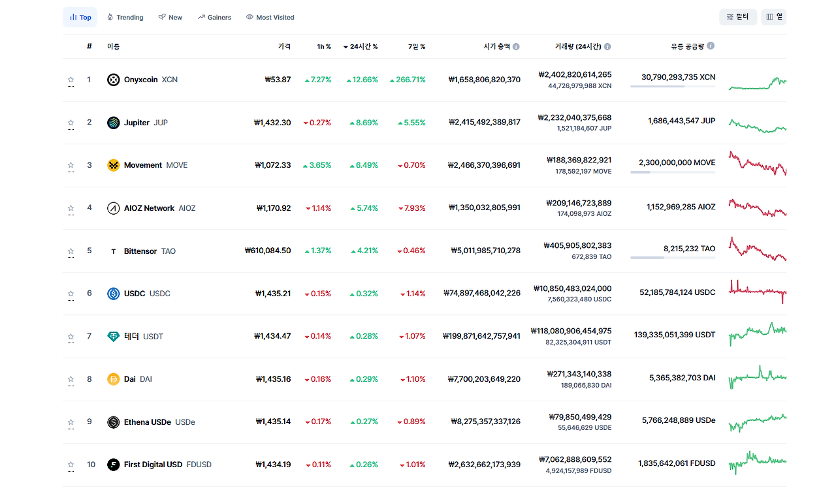836x490 pixels.
Task: Sort by 24시간 % column
Action: point(360,47)
